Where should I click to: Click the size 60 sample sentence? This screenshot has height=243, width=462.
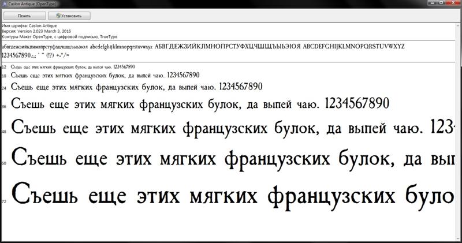233,158
